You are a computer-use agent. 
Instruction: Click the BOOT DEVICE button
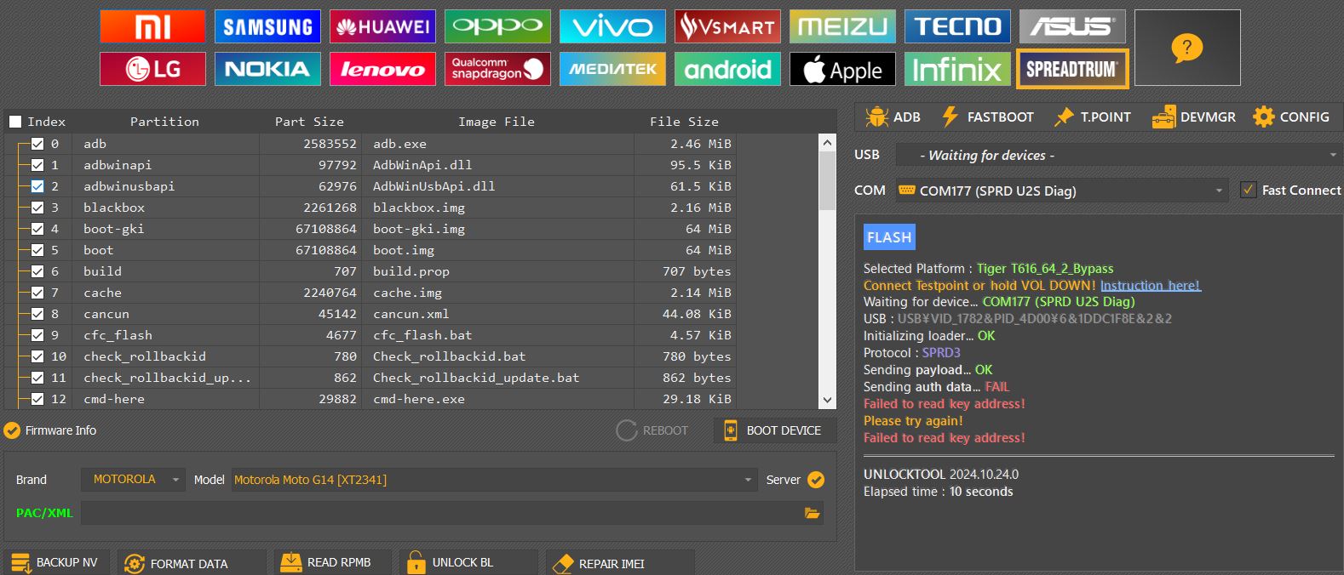click(x=774, y=430)
